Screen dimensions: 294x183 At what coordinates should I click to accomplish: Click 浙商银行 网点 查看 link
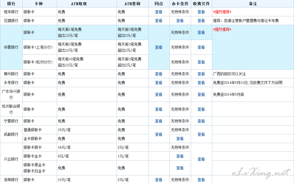tap(159, 180)
